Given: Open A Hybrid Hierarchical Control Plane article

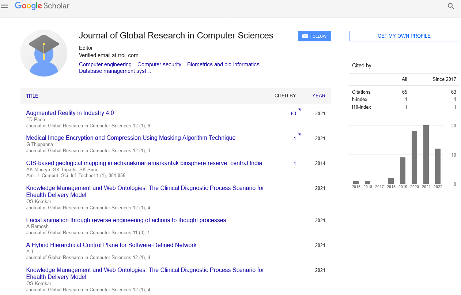Looking at the screenshot, I should (112, 245).
